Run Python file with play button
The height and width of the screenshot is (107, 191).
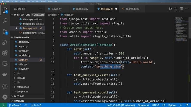170,9
